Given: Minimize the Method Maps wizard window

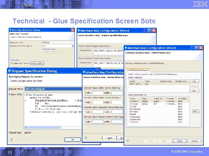Looking at the screenshot, I should pos(192,48).
